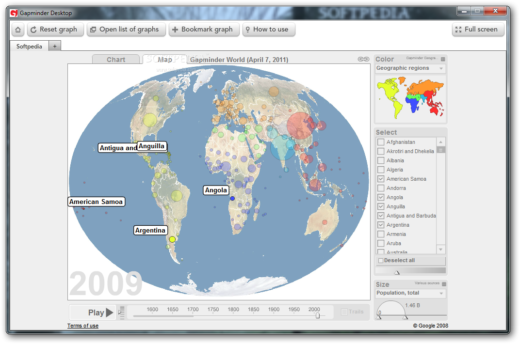Click the Gapminder Desktop app icon
The image size is (520, 344).
coord(14,13)
